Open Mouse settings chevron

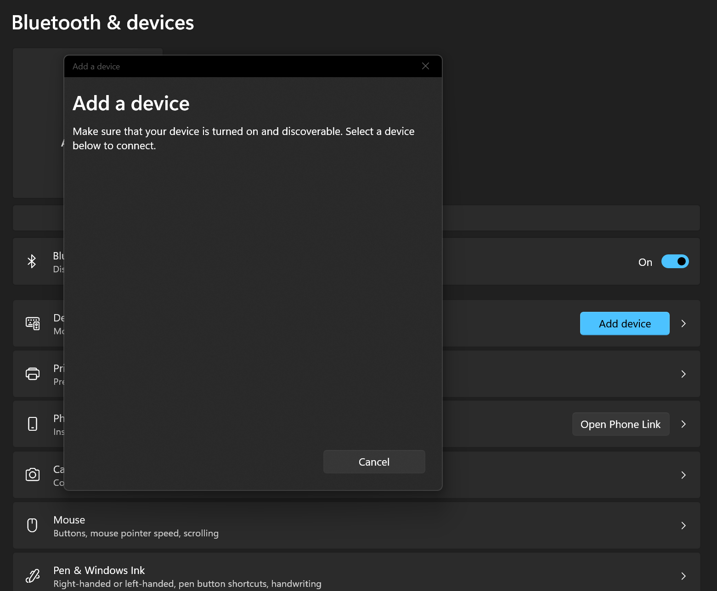point(683,525)
